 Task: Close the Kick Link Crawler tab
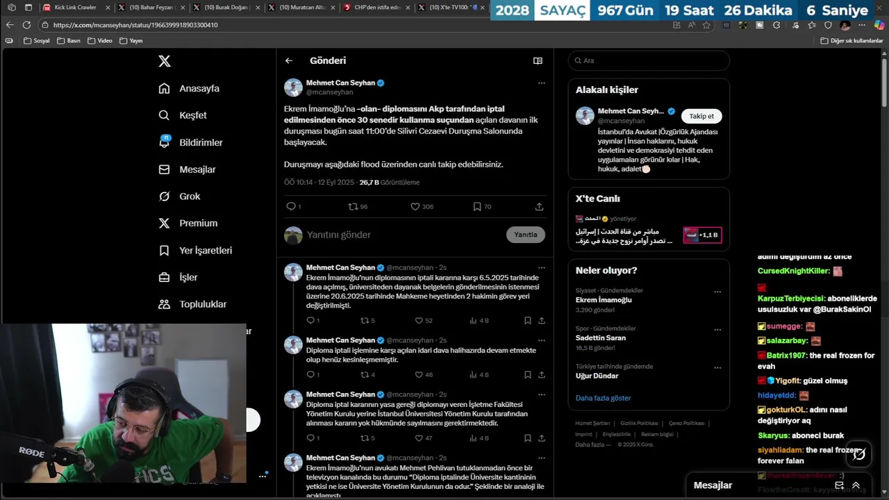[x=108, y=7]
